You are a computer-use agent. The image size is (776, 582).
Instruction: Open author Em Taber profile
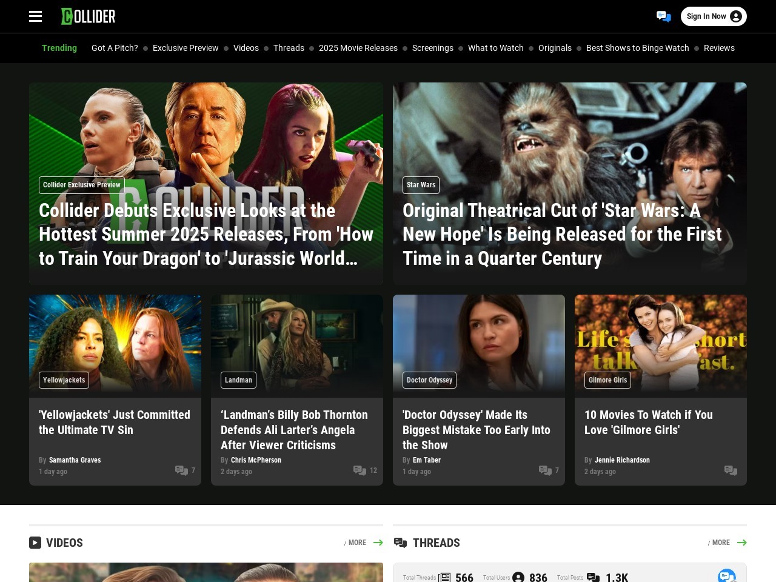[427, 460]
